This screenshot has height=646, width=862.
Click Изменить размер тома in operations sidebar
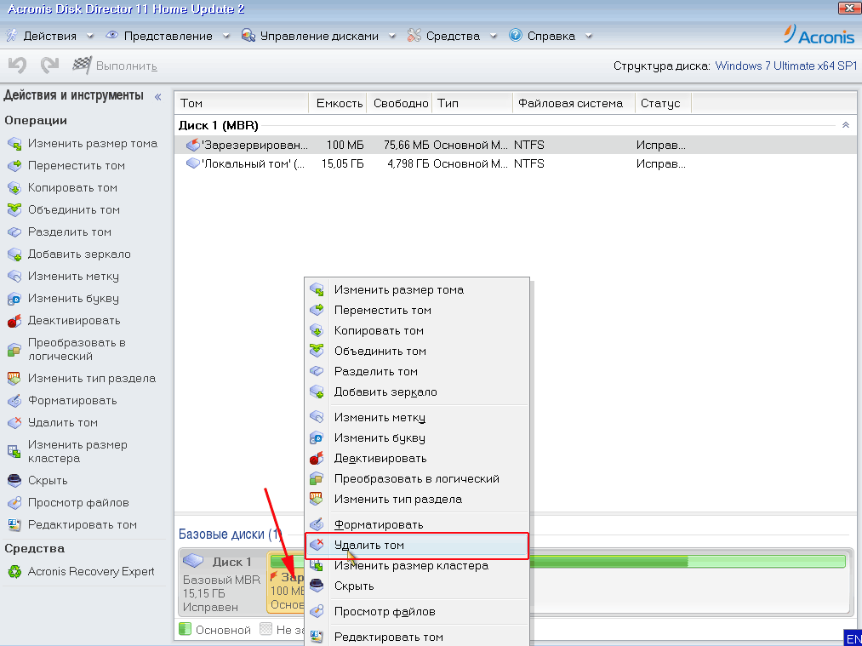(x=93, y=144)
